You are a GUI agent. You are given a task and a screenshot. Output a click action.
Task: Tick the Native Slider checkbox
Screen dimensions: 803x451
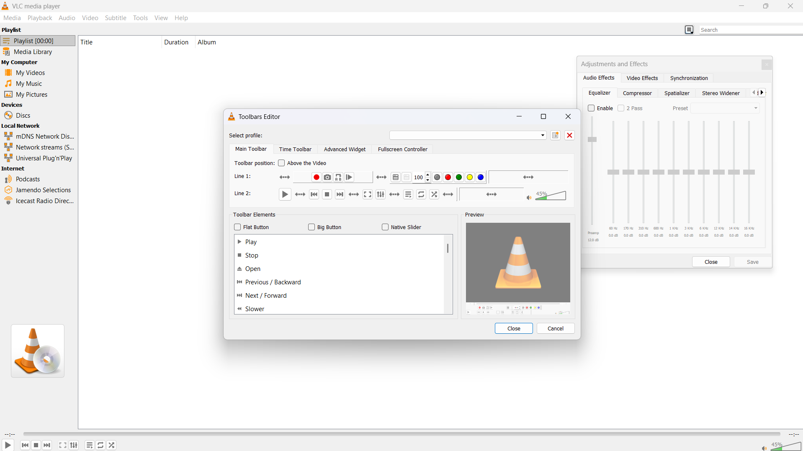[x=385, y=227]
